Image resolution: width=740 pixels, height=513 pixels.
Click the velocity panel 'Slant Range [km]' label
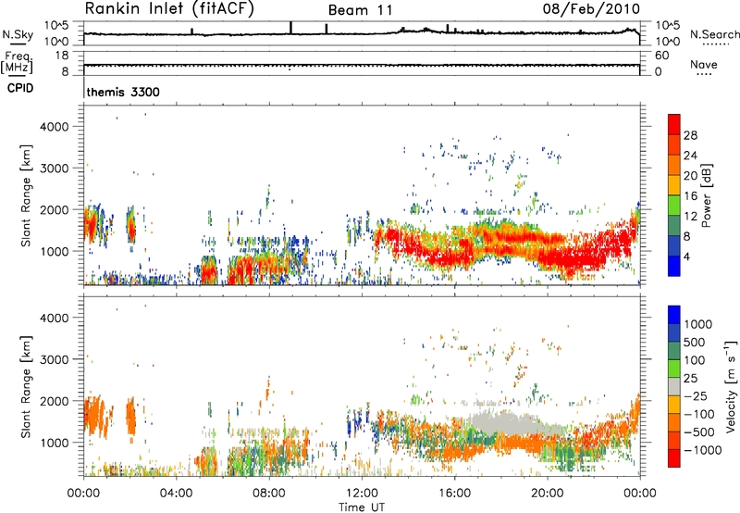[x=26, y=386]
